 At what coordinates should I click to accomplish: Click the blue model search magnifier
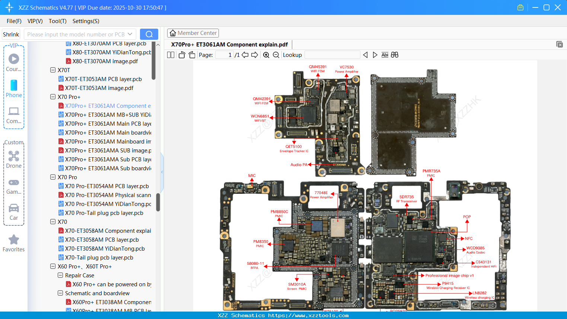click(149, 34)
